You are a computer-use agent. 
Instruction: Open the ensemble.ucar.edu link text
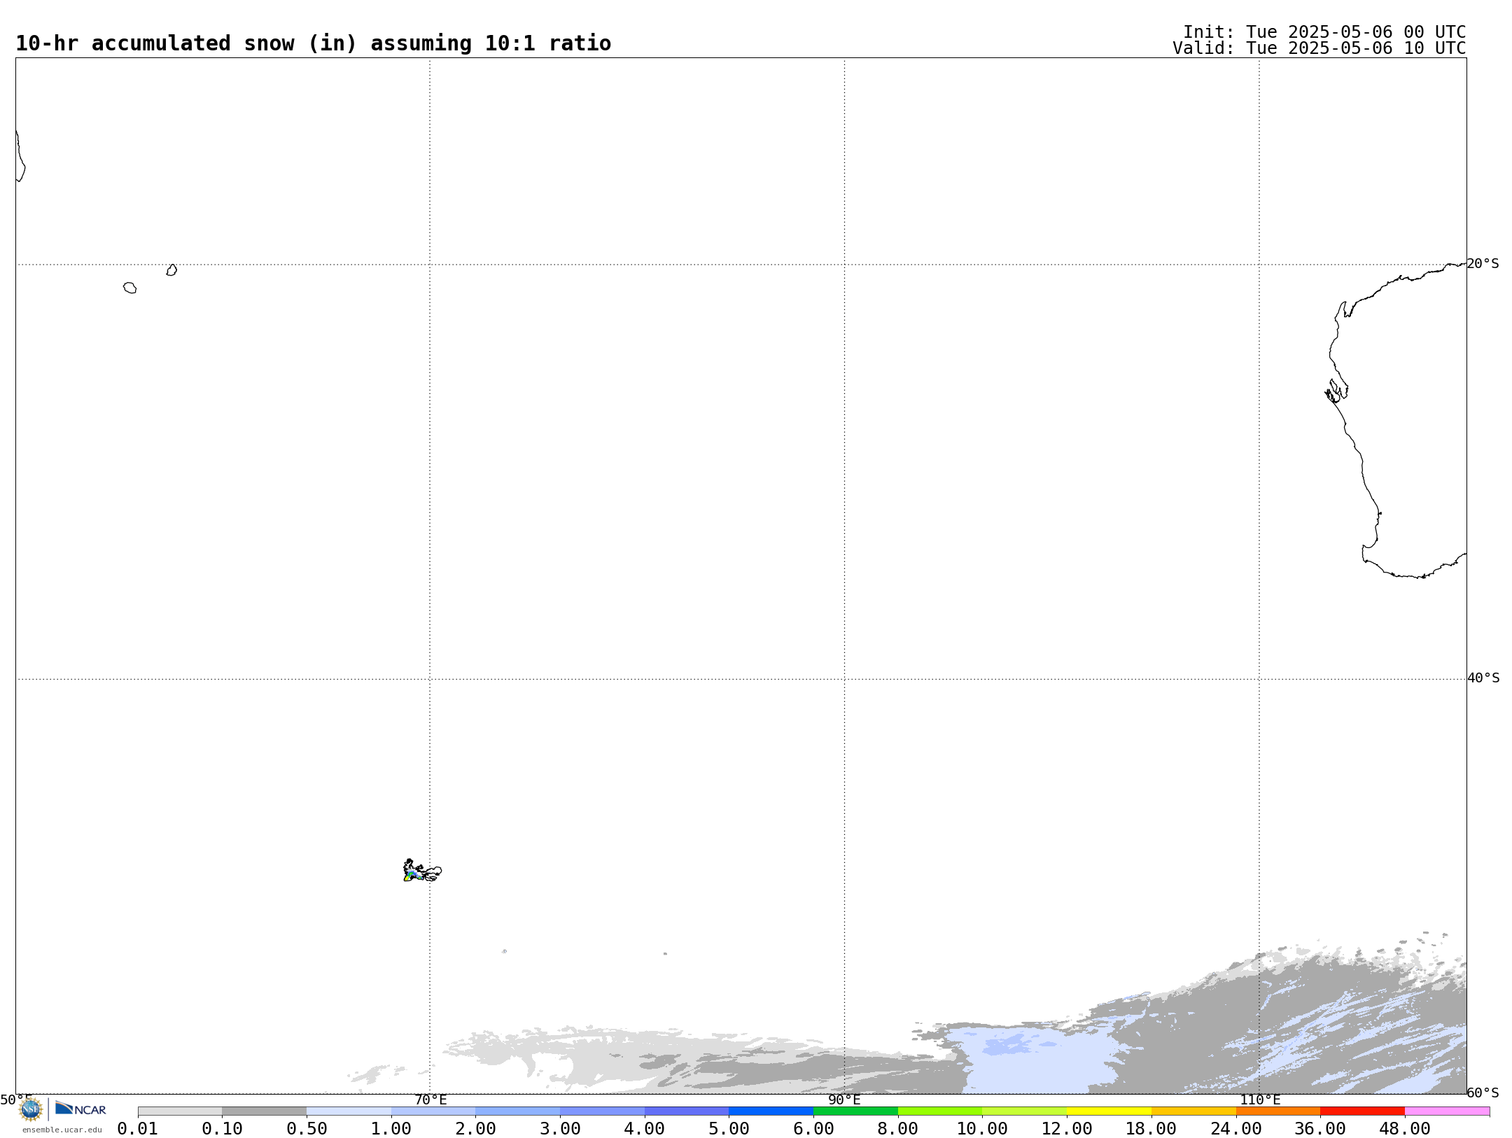pyautogui.click(x=62, y=1130)
